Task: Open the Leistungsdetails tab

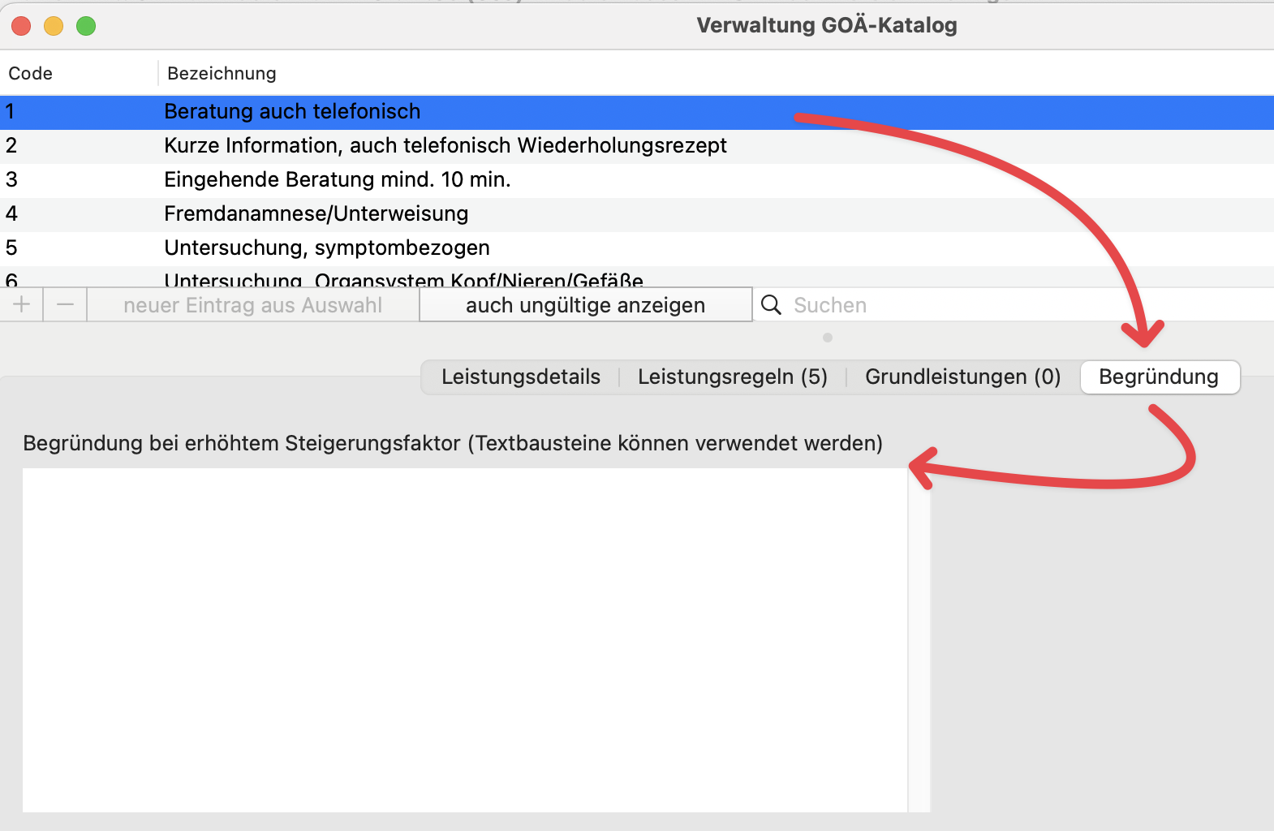Action: tap(521, 377)
